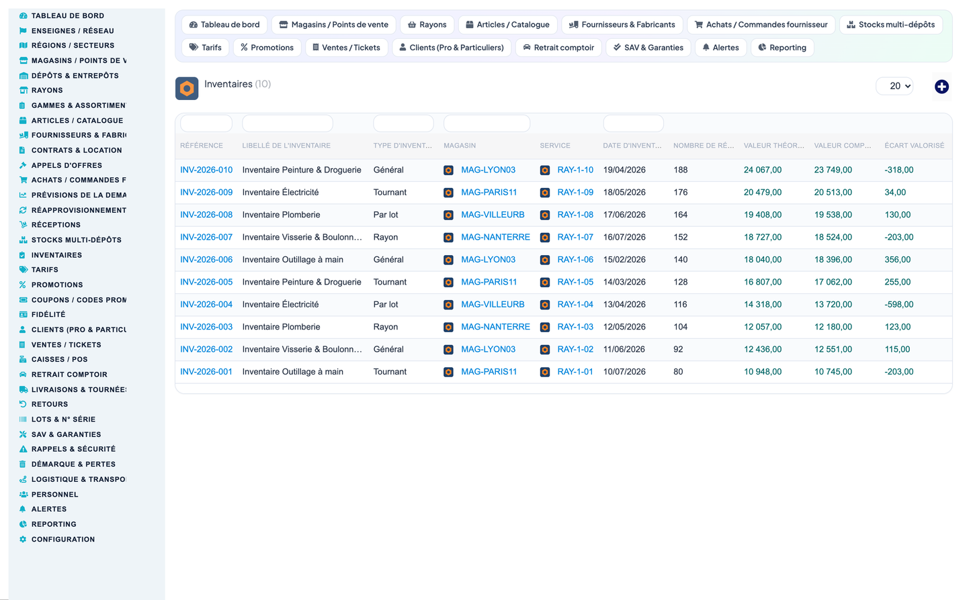
Task: Click the Enseignes / Réseau flag icon
Action: click(x=23, y=30)
